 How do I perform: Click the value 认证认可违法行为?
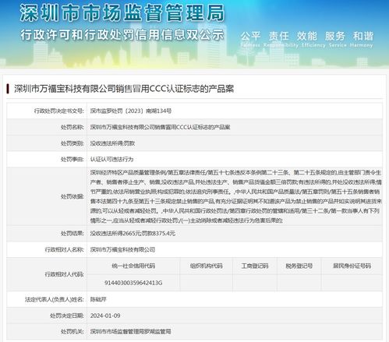tap(111, 159)
